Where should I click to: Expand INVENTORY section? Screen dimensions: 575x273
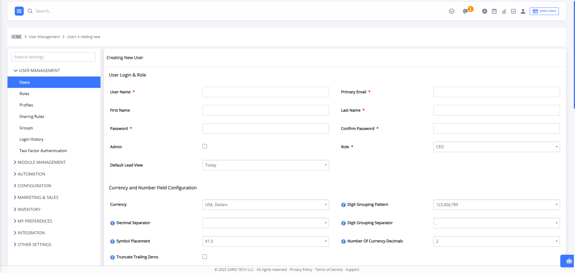27,209
